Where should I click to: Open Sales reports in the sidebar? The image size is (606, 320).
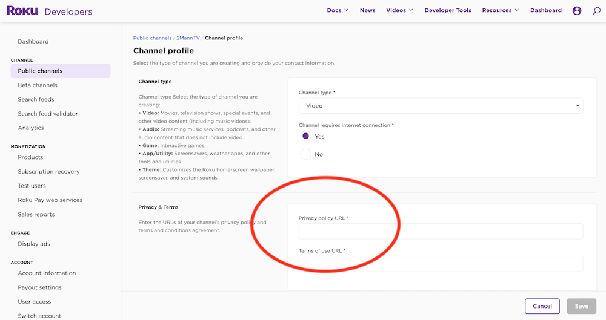36,215
